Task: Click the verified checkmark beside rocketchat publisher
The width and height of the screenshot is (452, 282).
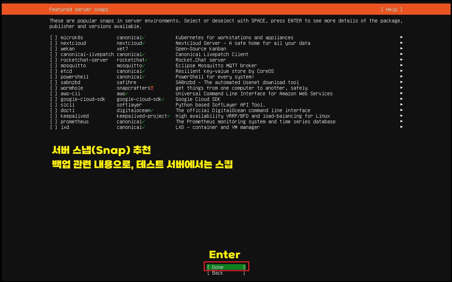Action: 147,60
